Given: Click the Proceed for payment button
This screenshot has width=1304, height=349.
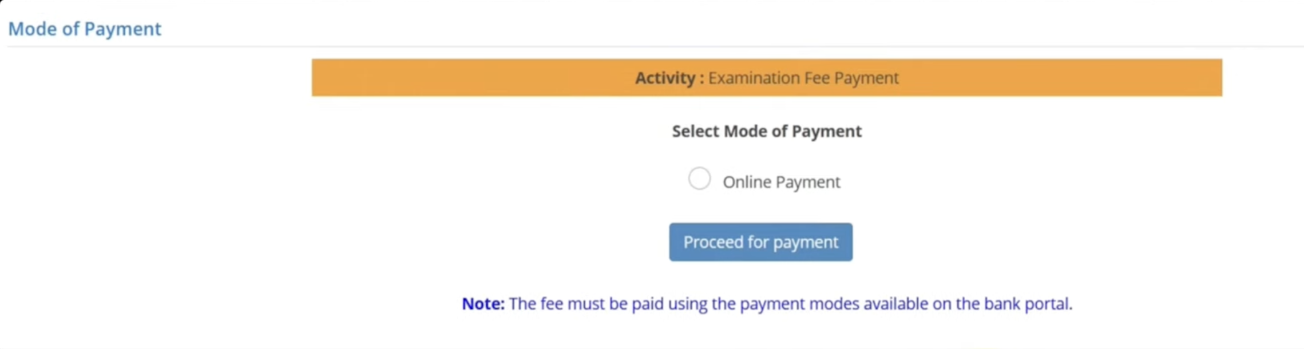Looking at the screenshot, I should pos(760,242).
